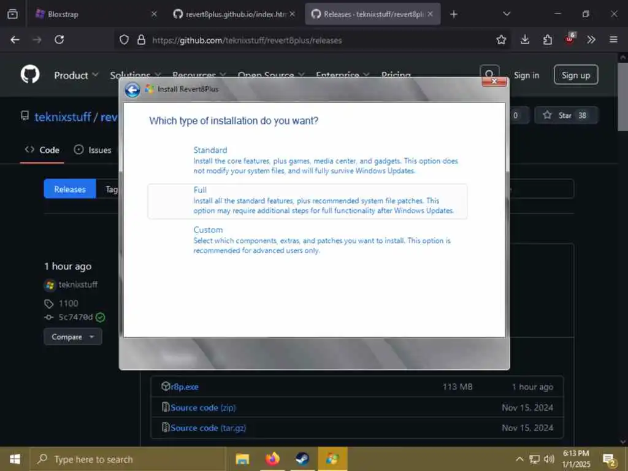Choose the Custom installation option
This screenshot has height=471, width=628.
307,240
